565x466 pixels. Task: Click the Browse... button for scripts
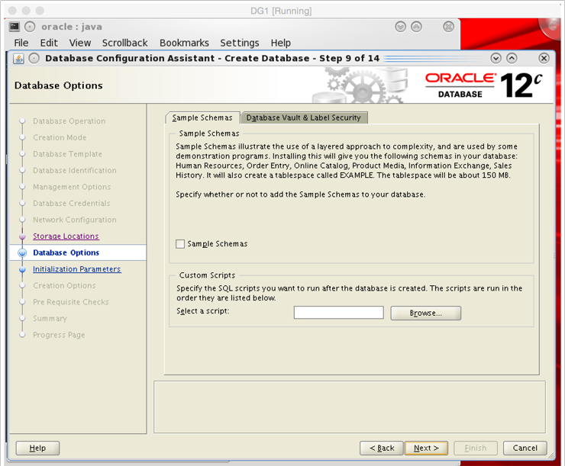[425, 313]
